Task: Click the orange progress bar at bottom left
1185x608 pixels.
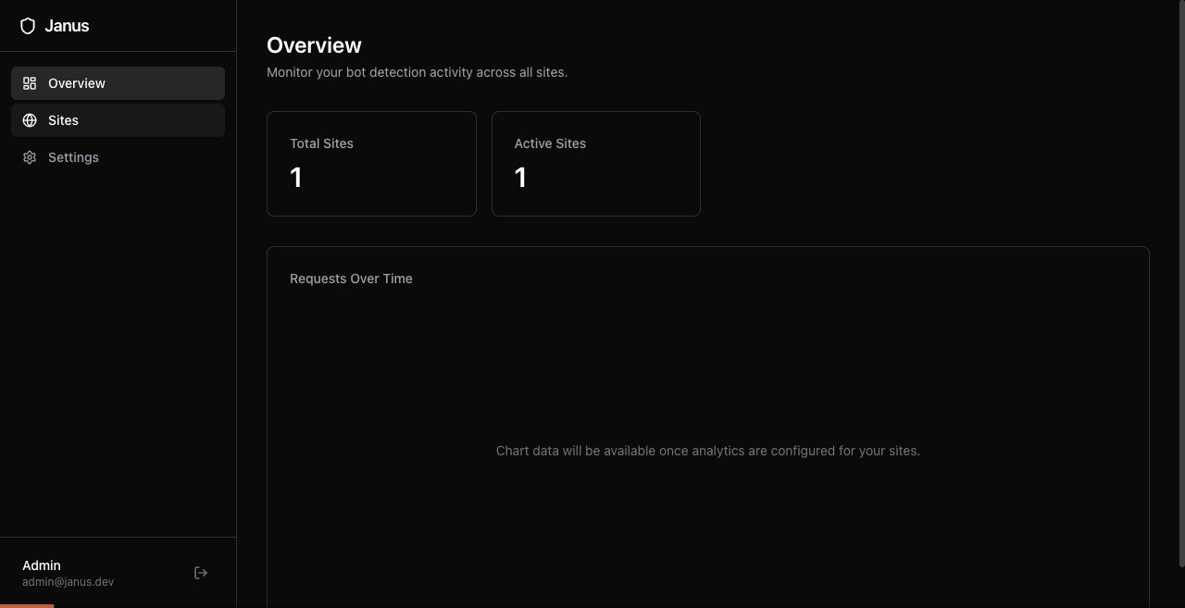Action: point(27,605)
